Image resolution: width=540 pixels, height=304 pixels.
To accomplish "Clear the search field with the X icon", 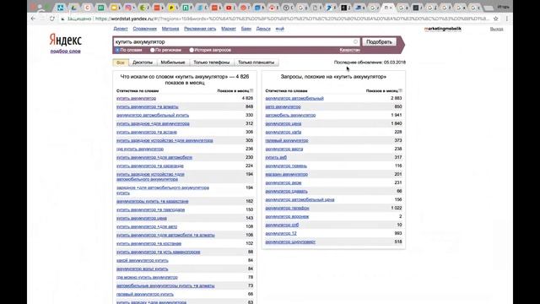I will tap(355, 41).
